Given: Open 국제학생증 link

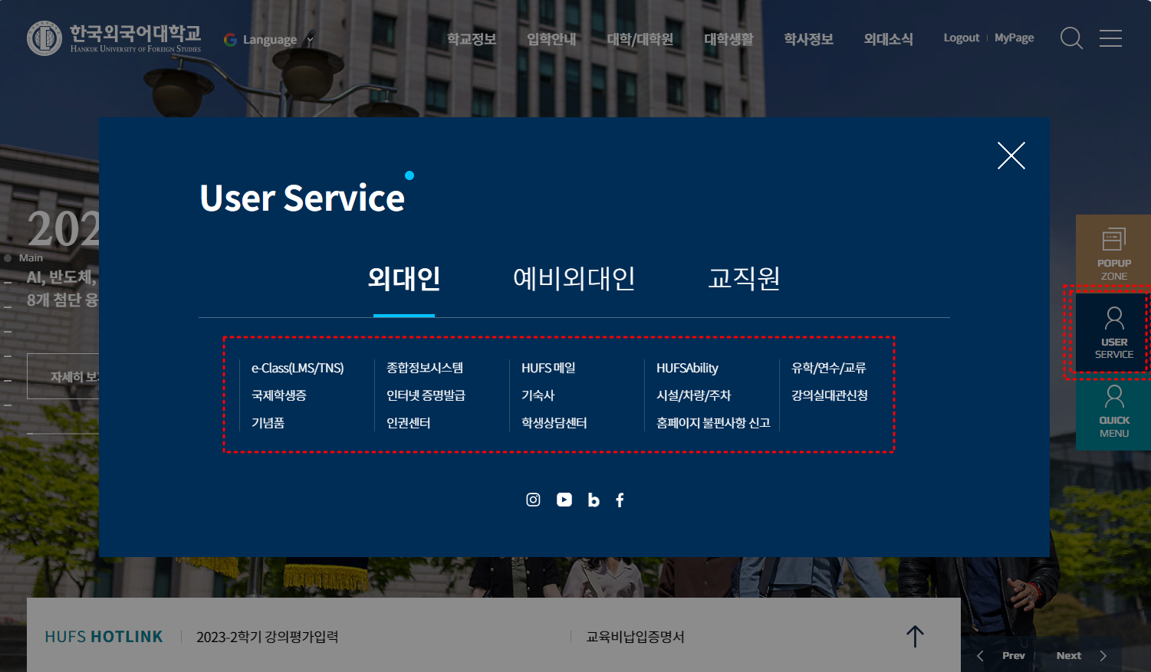Looking at the screenshot, I should tap(278, 395).
